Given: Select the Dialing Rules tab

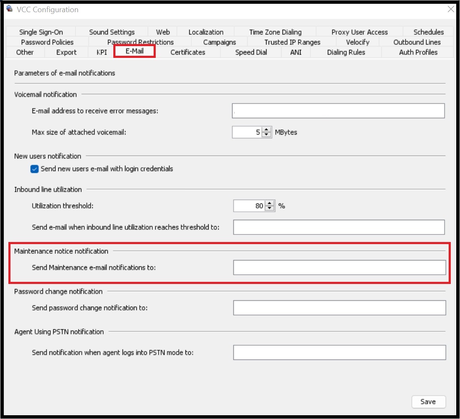Looking at the screenshot, I should tap(346, 52).
